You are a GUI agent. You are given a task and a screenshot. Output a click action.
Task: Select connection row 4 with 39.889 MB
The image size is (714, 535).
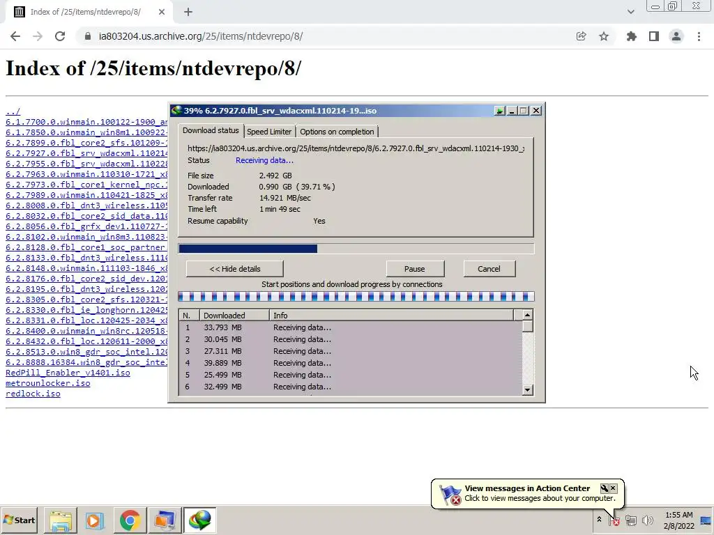(x=351, y=363)
